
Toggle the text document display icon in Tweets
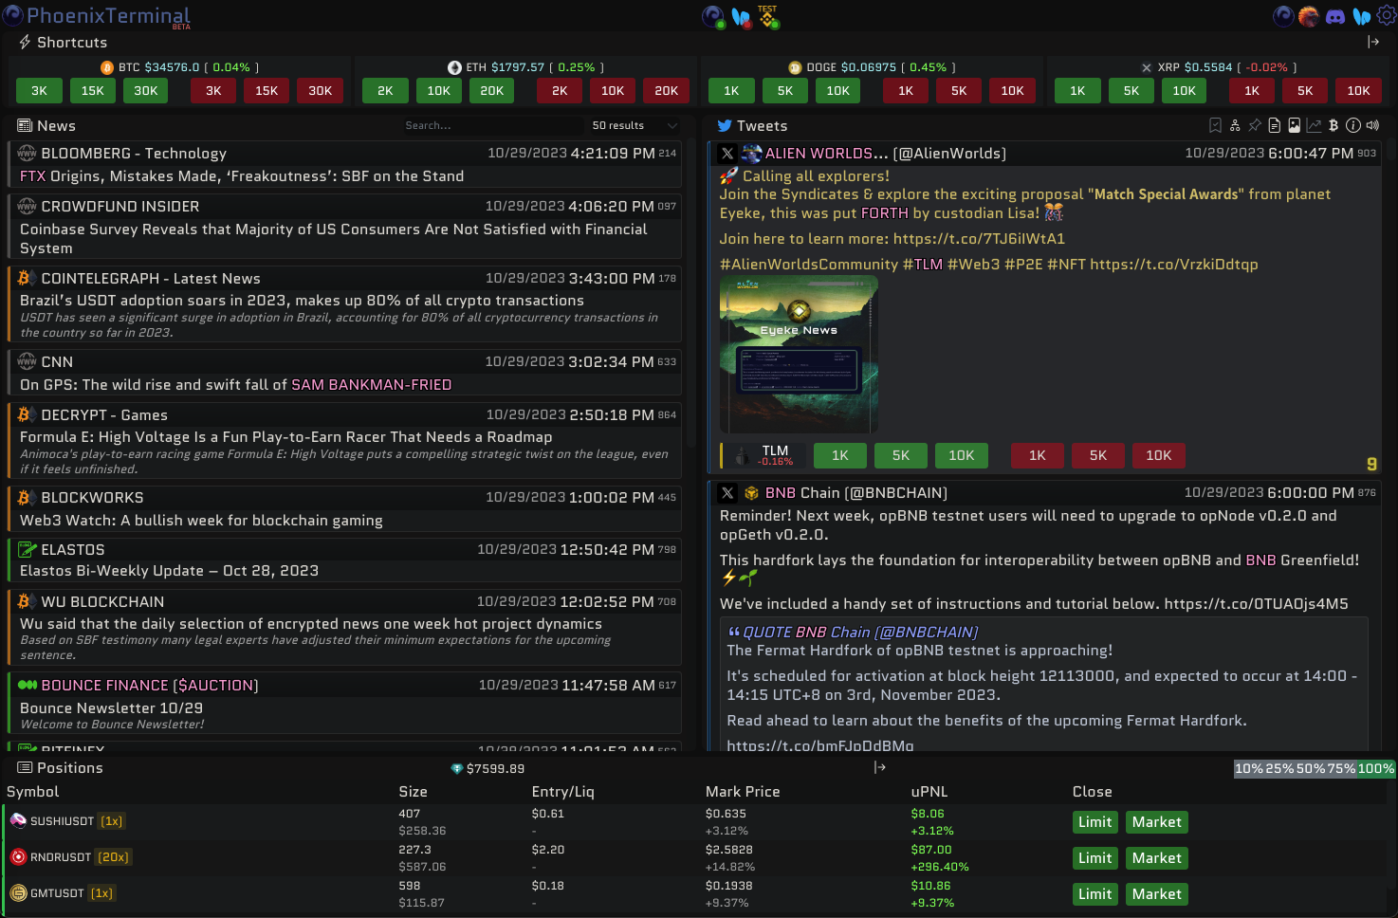pos(1275,125)
